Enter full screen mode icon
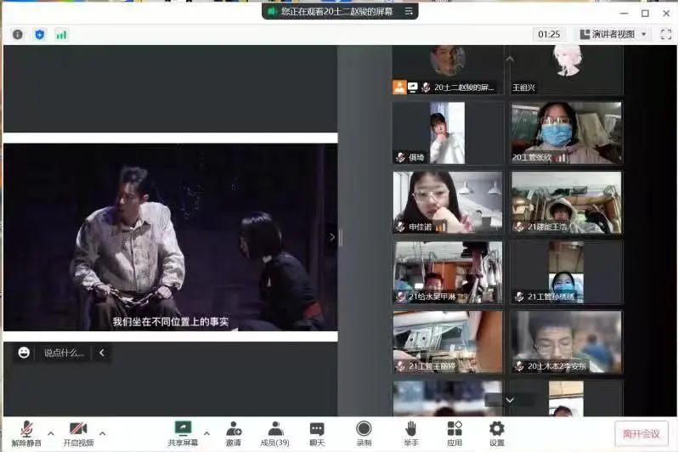This screenshot has width=678, height=452. coord(666,34)
